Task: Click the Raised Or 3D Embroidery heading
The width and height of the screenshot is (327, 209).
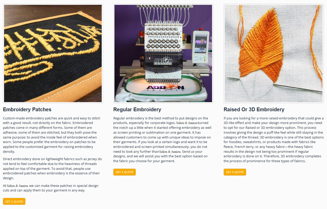Action: click(x=254, y=109)
